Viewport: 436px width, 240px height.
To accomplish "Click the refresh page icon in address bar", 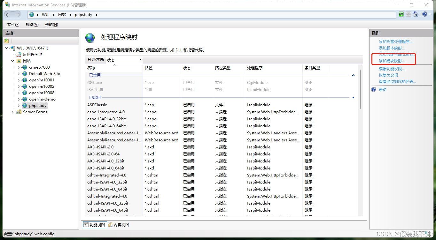I will click(401, 14).
